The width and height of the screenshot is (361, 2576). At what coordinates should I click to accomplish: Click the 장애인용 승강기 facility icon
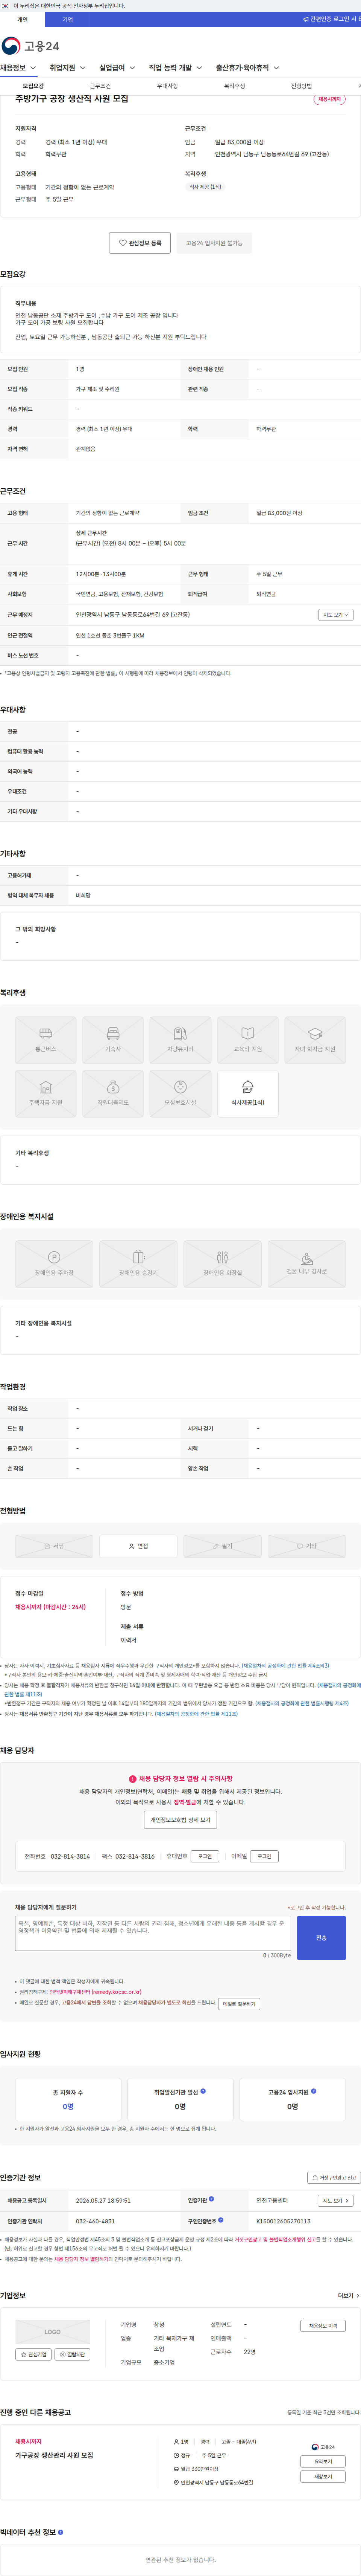tap(139, 1264)
